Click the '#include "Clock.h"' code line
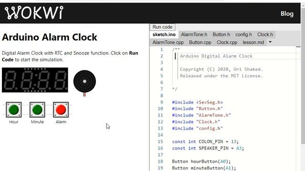The image size is (305, 171). point(196,122)
